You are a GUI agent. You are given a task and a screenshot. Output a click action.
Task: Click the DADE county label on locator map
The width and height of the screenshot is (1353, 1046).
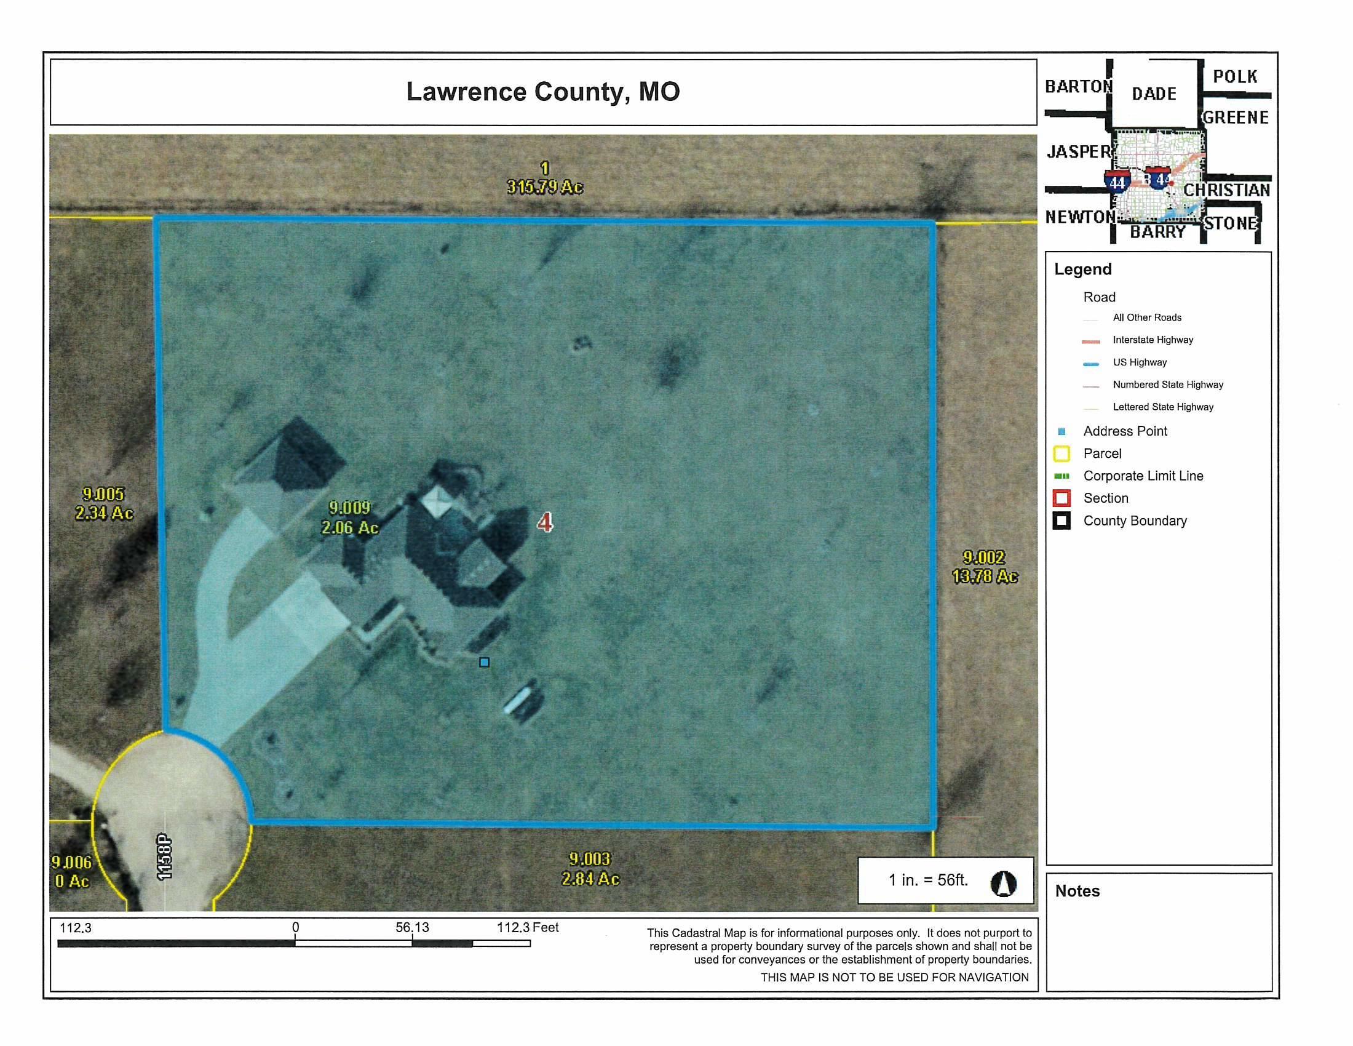[x=1154, y=94]
